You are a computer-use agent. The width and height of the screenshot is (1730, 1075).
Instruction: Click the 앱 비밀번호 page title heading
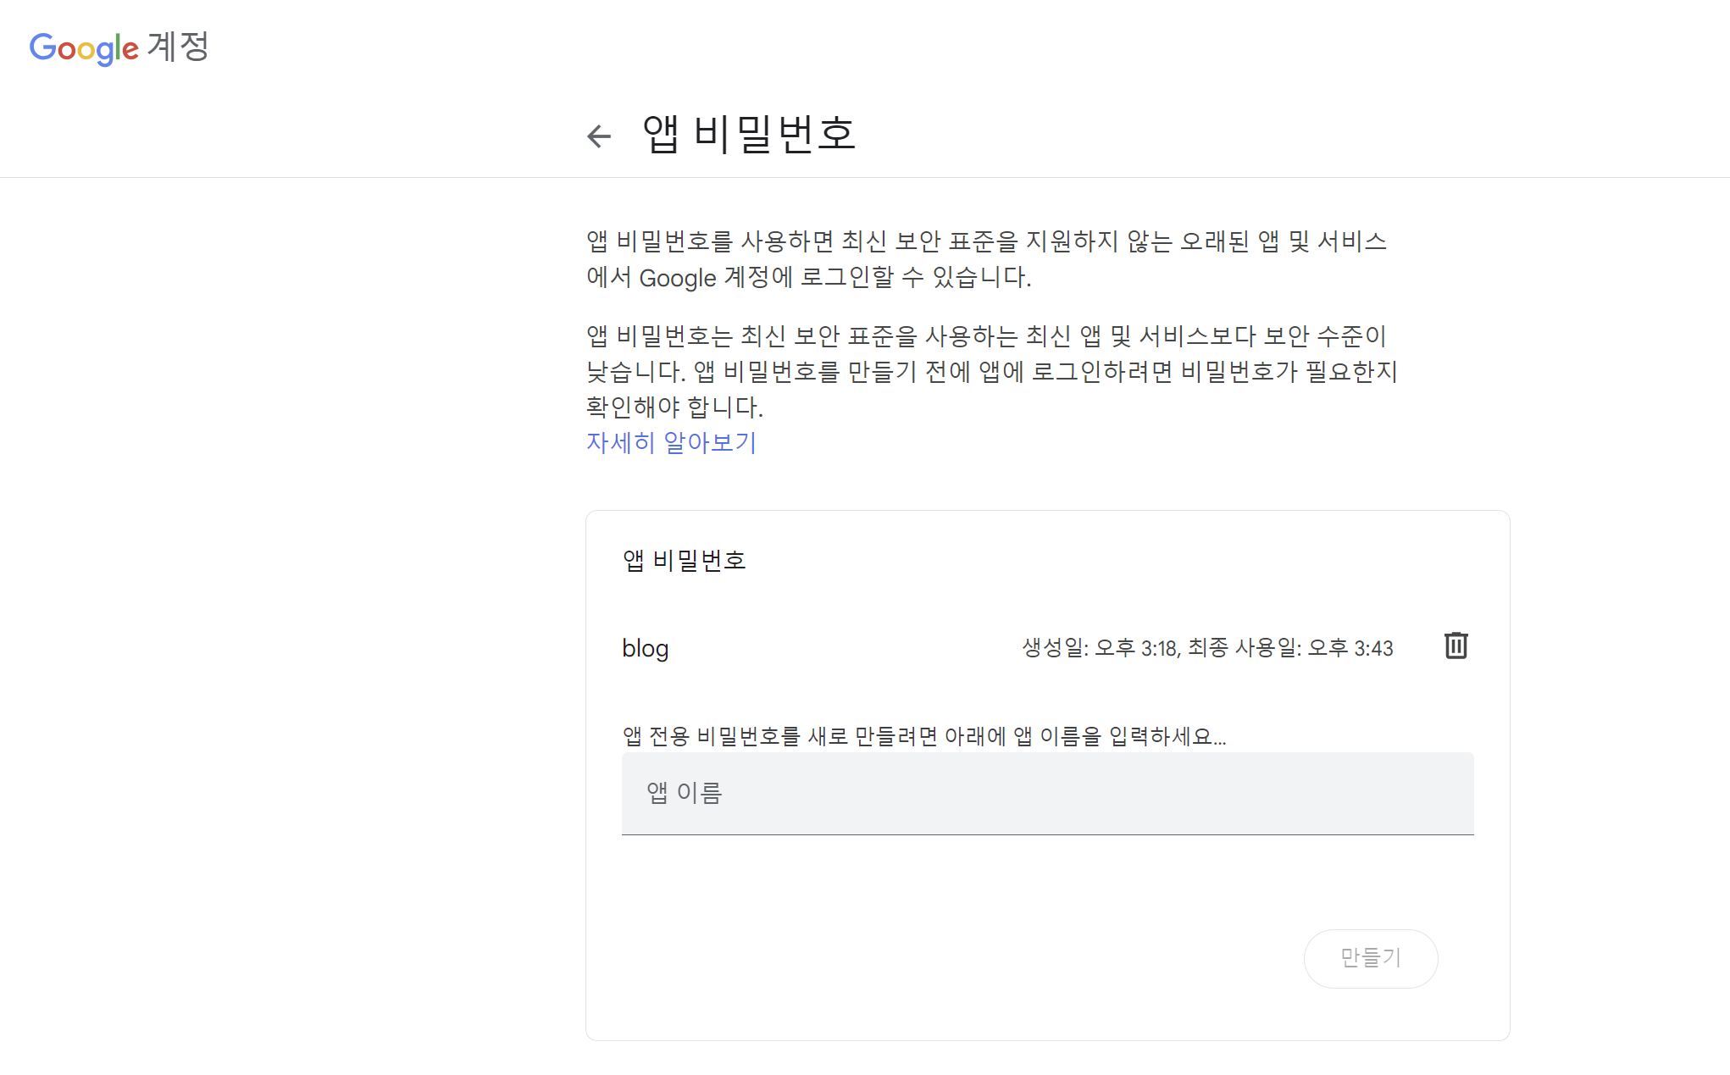point(749,134)
